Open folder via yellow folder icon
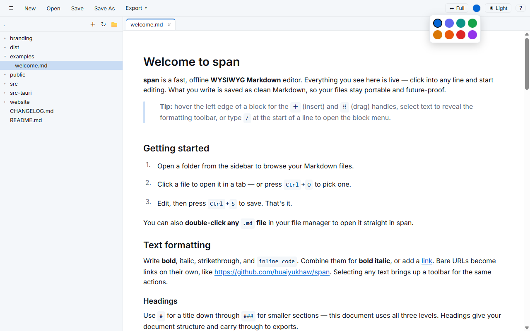Image resolution: width=530 pixels, height=331 pixels. (114, 24)
